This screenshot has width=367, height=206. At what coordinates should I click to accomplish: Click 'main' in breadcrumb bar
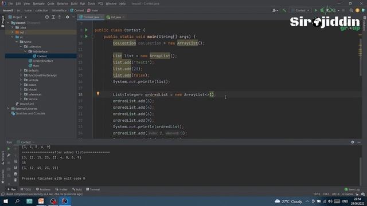[93, 10]
